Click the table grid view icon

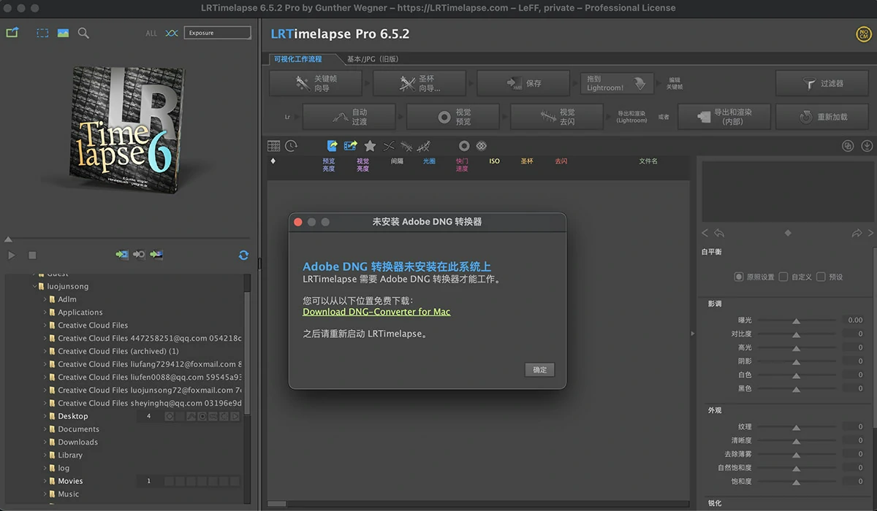(273, 146)
